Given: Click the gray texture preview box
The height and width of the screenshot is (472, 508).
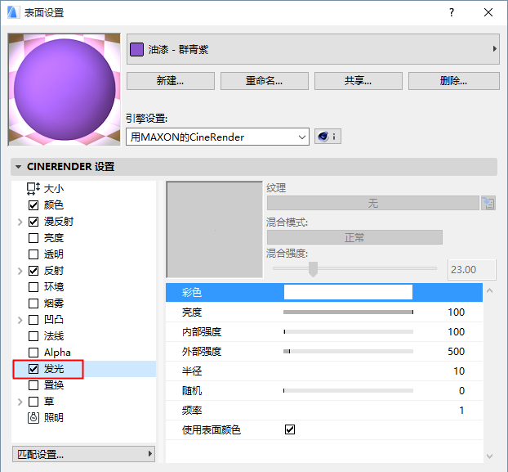Looking at the screenshot, I should tap(215, 229).
